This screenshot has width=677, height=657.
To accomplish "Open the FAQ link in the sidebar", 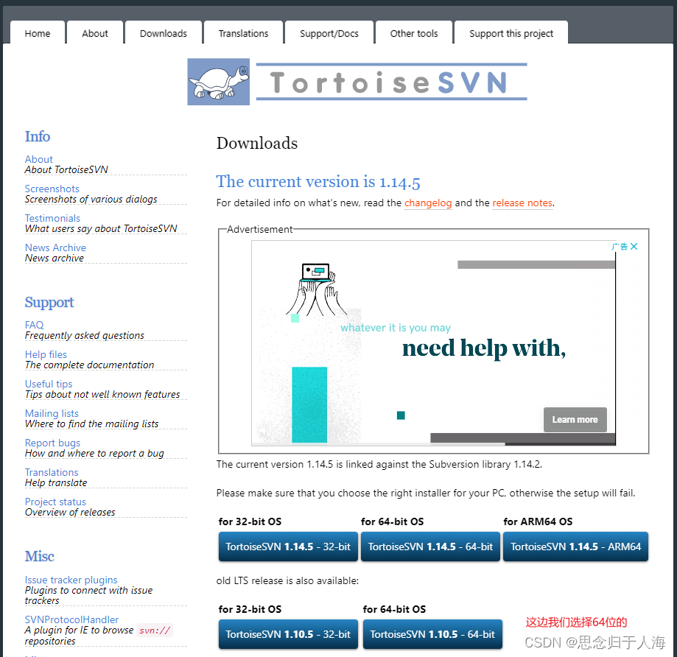I will (x=34, y=325).
